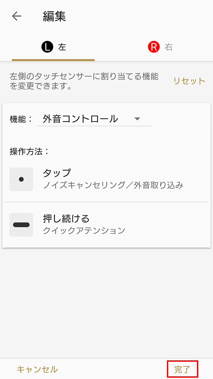Confirm with the 完了 button
The image size is (213, 379).
pyautogui.click(x=182, y=369)
